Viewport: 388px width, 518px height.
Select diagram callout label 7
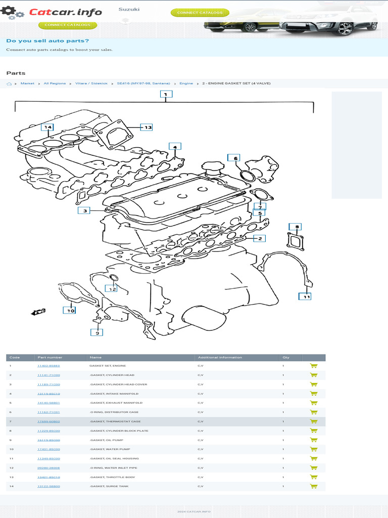tap(260, 207)
